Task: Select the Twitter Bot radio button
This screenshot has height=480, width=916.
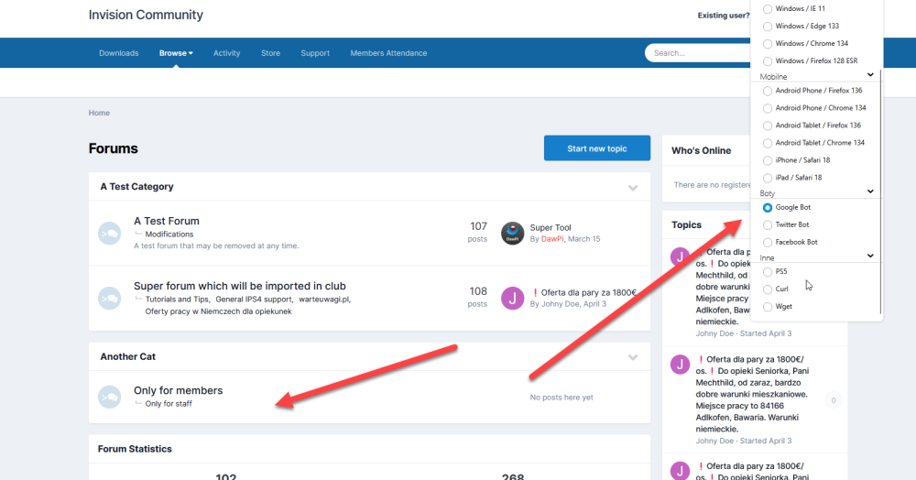Action: (x=768, y=224)
